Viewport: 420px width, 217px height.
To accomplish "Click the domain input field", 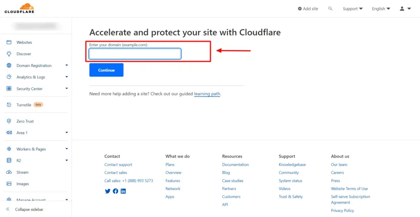I will pyautogui.click(x=135, y=54).
